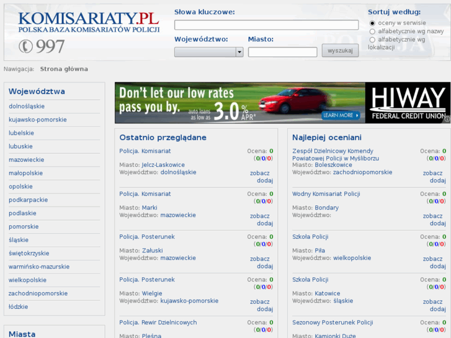Click city link Załuski
This screenshot has width=451, height=338.
(153, 251)
